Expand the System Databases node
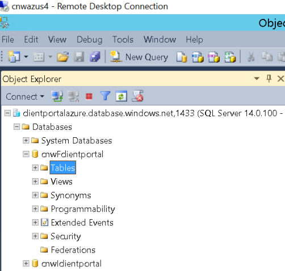This screenshot has width=285, height=271. click(x=26, y=141)
